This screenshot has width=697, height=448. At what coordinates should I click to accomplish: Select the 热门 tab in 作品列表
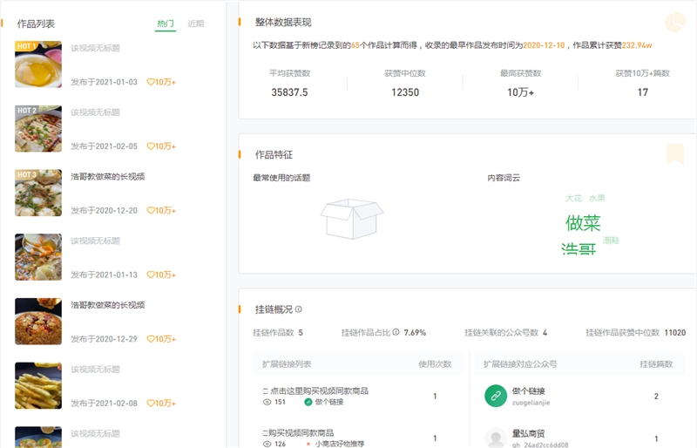[x=166, y=24]
